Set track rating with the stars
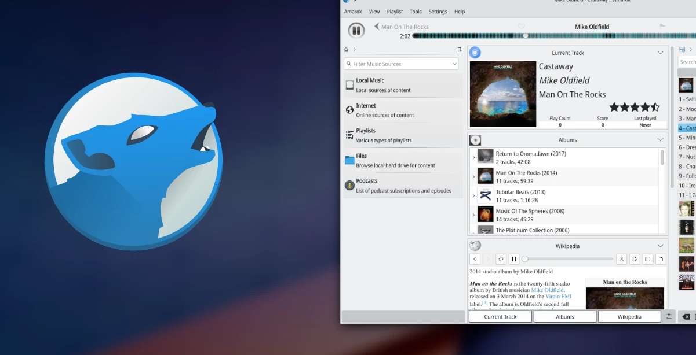 [x=635, y=107]
